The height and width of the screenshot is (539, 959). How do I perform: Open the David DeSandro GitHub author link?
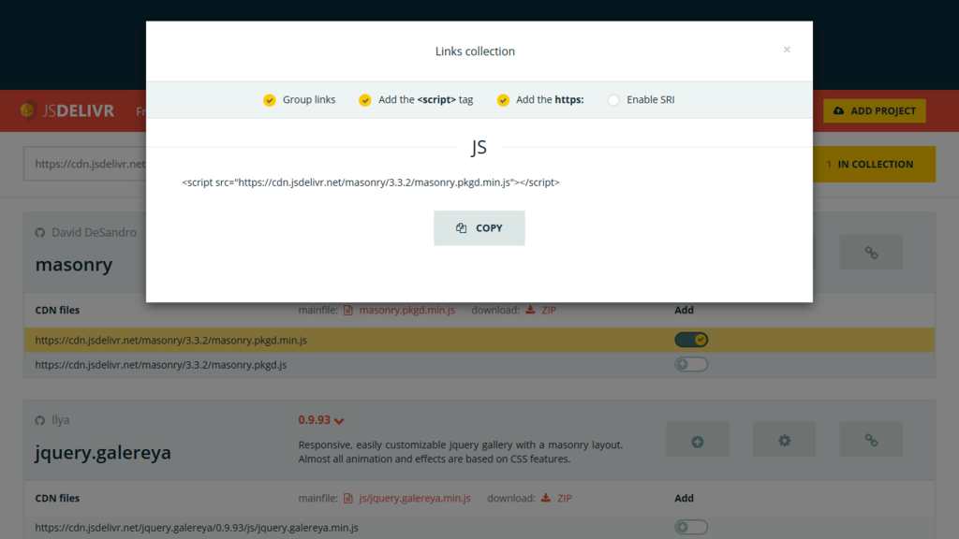94,232
